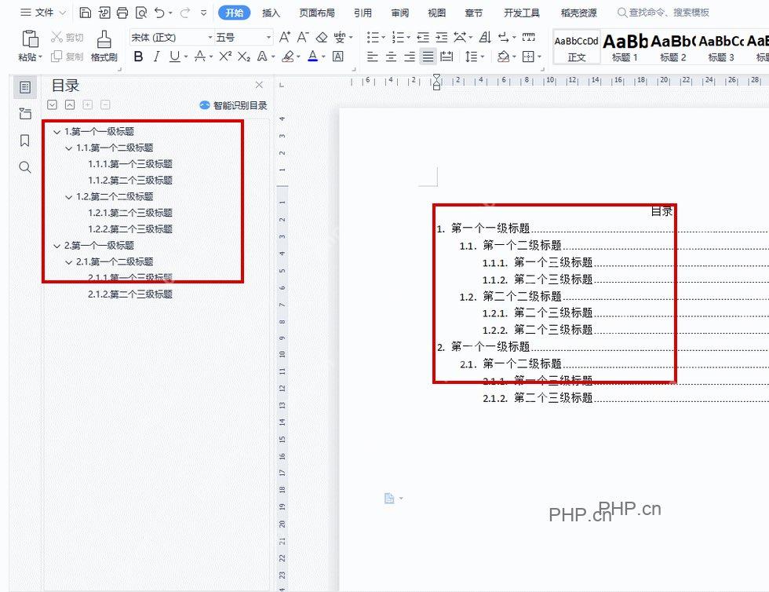Screen dimensions: 769x592
Task: Align text to the left
Action: (372, 57)
